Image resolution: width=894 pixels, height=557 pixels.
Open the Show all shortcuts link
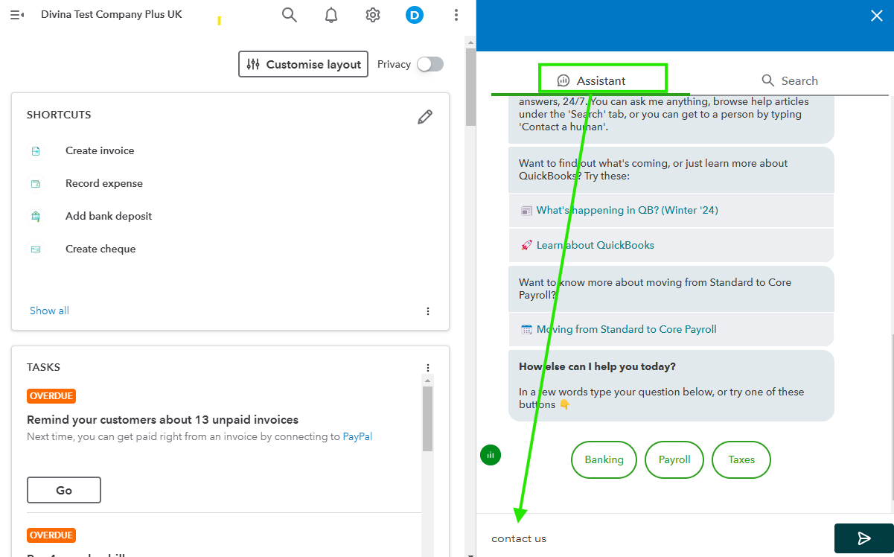coord(49,311)
